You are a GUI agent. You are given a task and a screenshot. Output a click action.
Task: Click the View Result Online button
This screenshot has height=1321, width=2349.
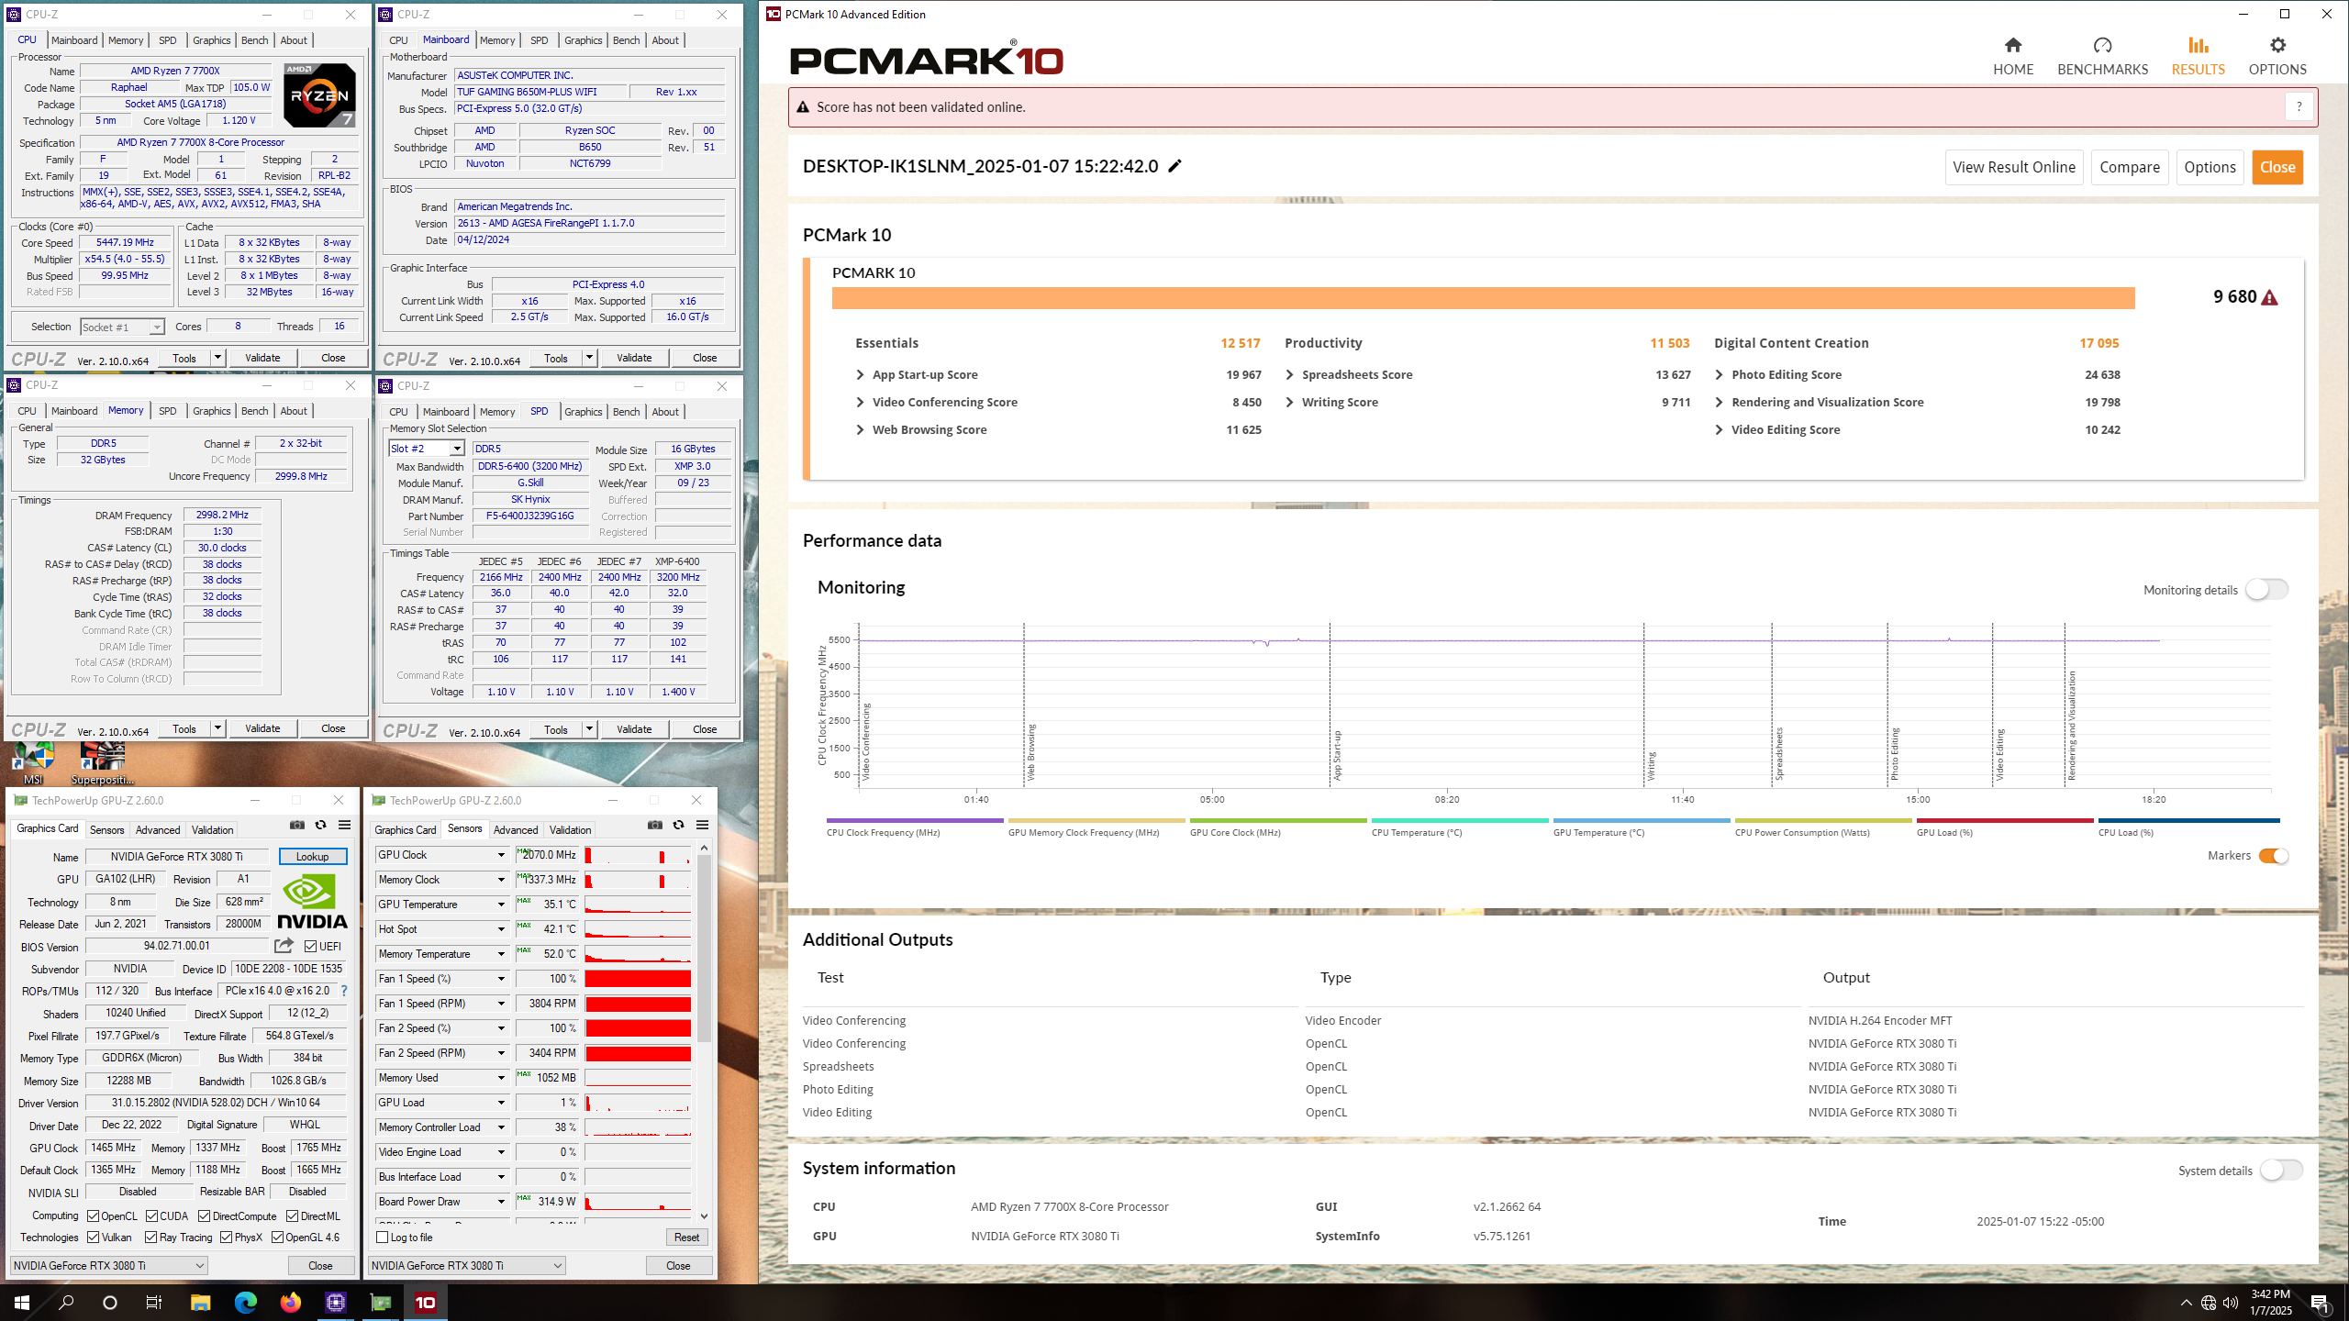2014,167
